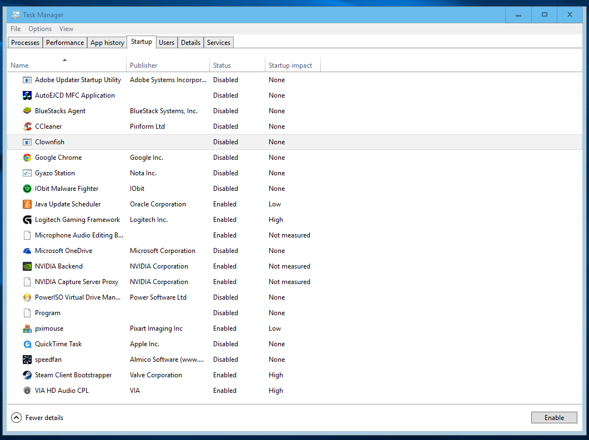
Task: Click the NVIDIA Backend icon
Action: [27, 266]
